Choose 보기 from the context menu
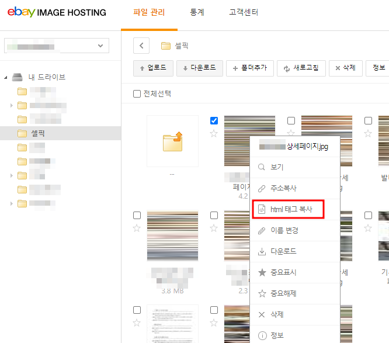 (x=295, y=167)
